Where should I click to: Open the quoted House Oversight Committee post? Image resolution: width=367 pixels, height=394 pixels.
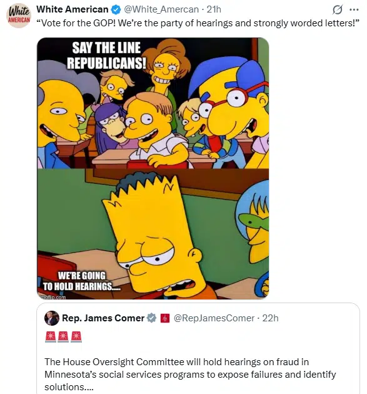tap(198, 348)
